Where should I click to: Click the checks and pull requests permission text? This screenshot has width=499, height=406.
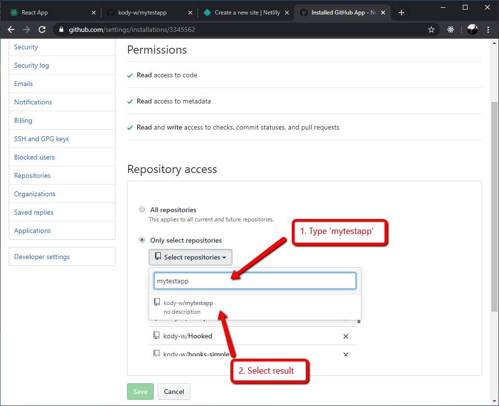click(x=238, y=128)
